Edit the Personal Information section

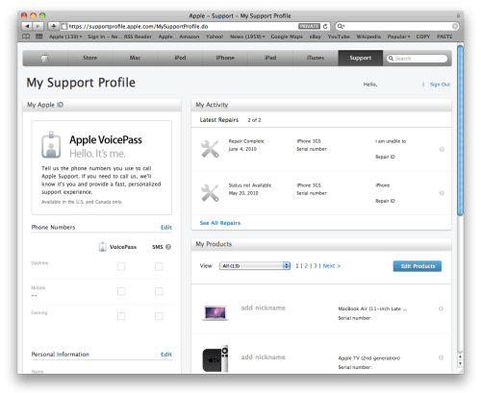[166, 355]
